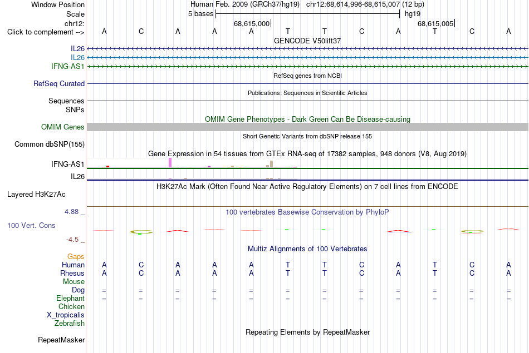Click the tall pink bar in IFNG-AS1 expression graph
Viewport: 529px width, 353px height.
click(170, 163)
